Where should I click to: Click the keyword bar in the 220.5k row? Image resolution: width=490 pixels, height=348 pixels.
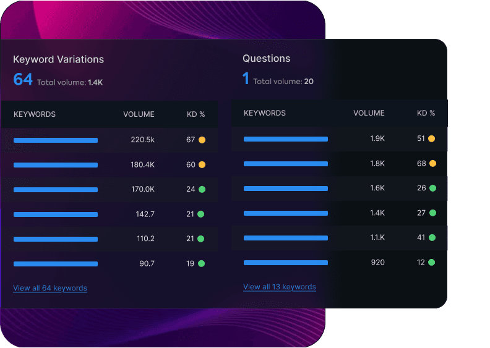(56, 140)
